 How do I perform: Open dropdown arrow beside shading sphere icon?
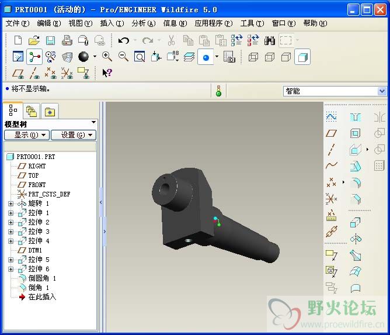click(95, 57)
